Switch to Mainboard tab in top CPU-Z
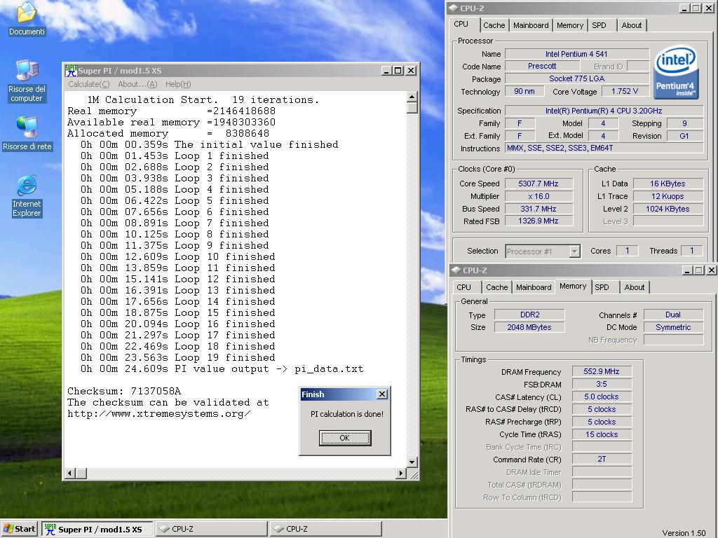This screenshot has width=718, height=538. point(531,25)
